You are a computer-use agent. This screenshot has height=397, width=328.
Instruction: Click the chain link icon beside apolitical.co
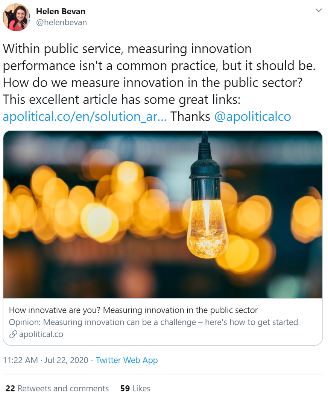point(13,334)
